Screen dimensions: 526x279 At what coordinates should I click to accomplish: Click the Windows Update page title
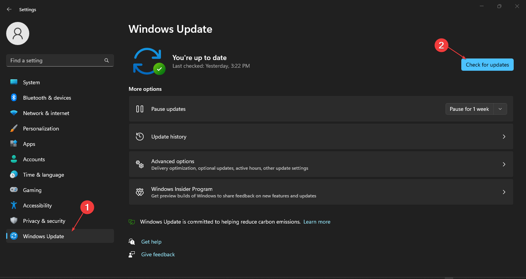pyautogui.click(x=171, y=29)
